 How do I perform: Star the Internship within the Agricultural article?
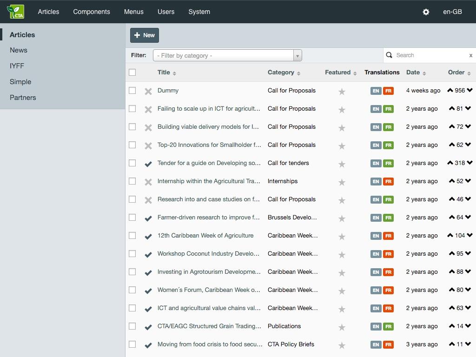point(342,182)
